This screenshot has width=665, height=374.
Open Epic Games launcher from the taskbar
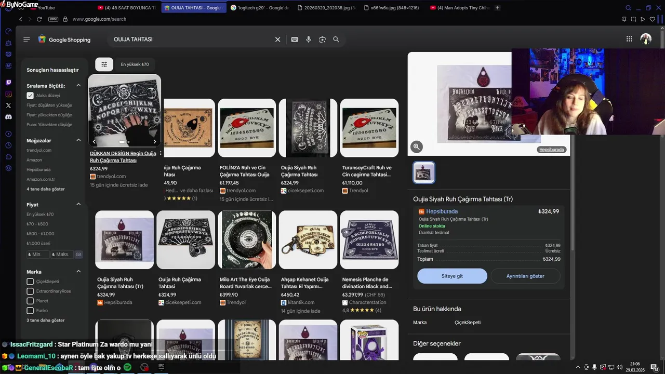161,367
